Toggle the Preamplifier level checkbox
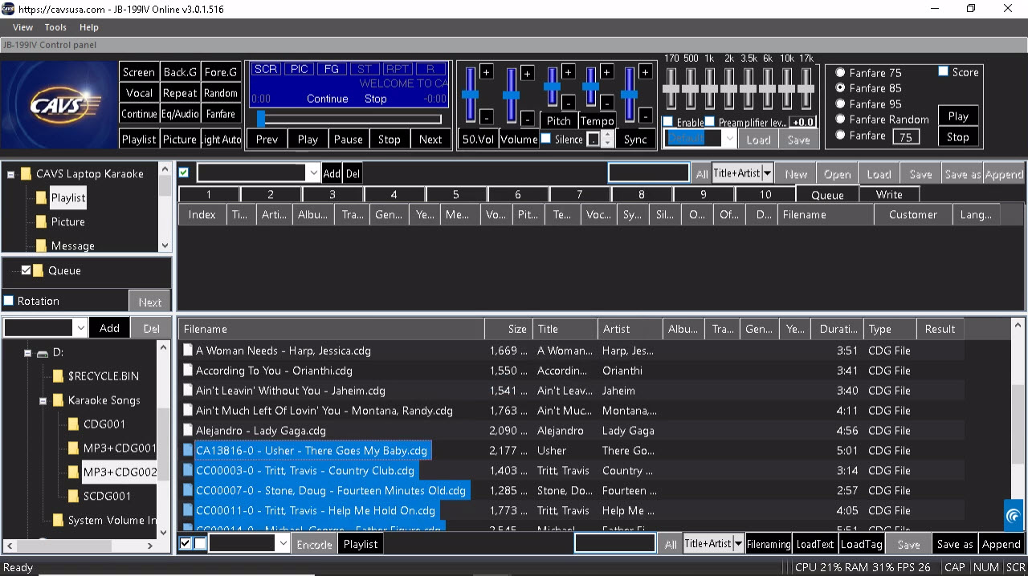1028x576 pixels. pos(710,122)
